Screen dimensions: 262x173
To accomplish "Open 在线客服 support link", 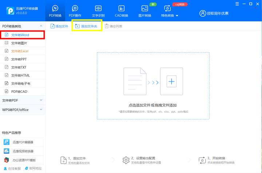I will pyautogui.click(x=12, y=169).
